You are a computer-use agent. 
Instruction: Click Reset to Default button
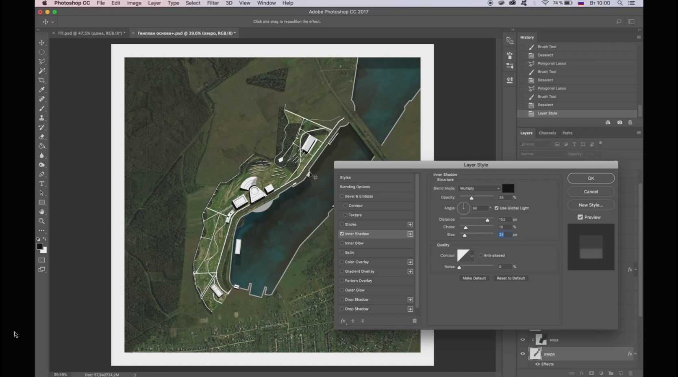pos(511,278)
